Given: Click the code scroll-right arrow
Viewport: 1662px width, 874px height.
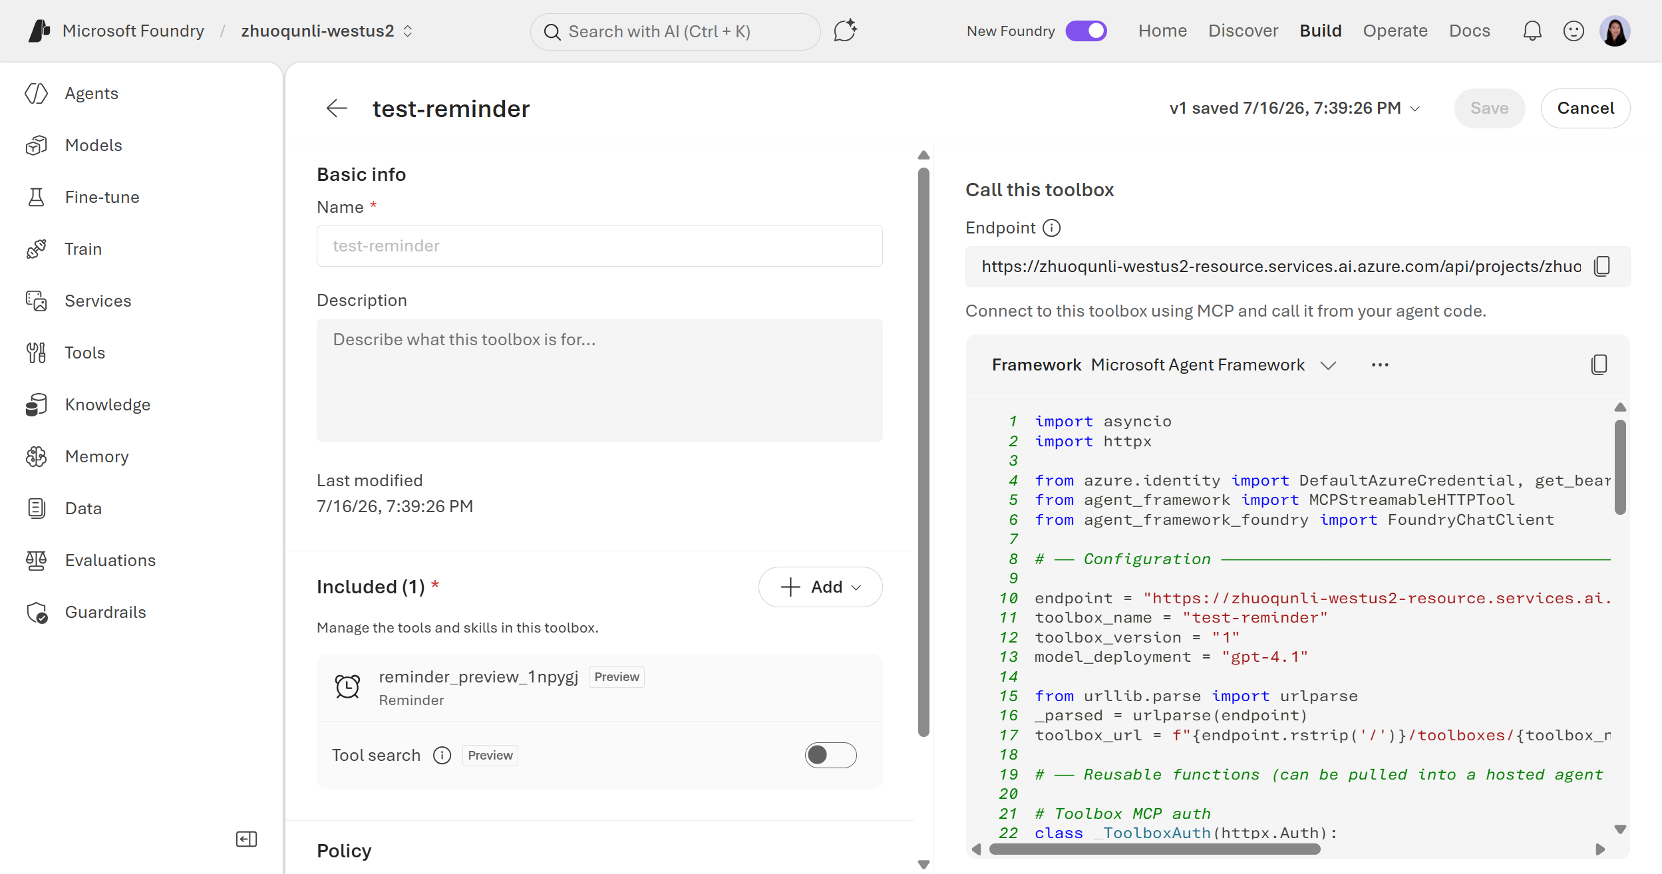Looking at the screenshot, I should [1600, 849].
